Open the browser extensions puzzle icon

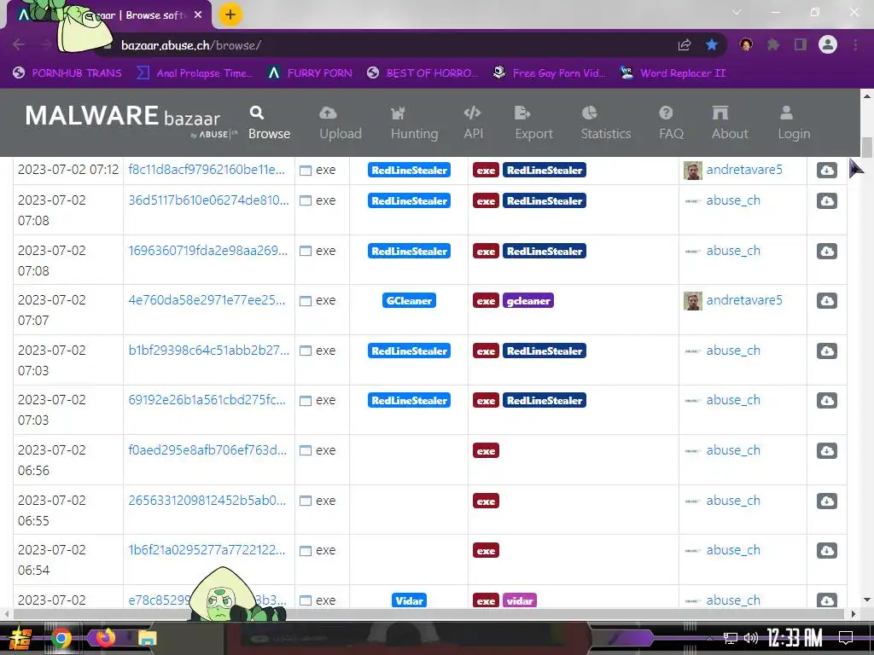(773, 44)
